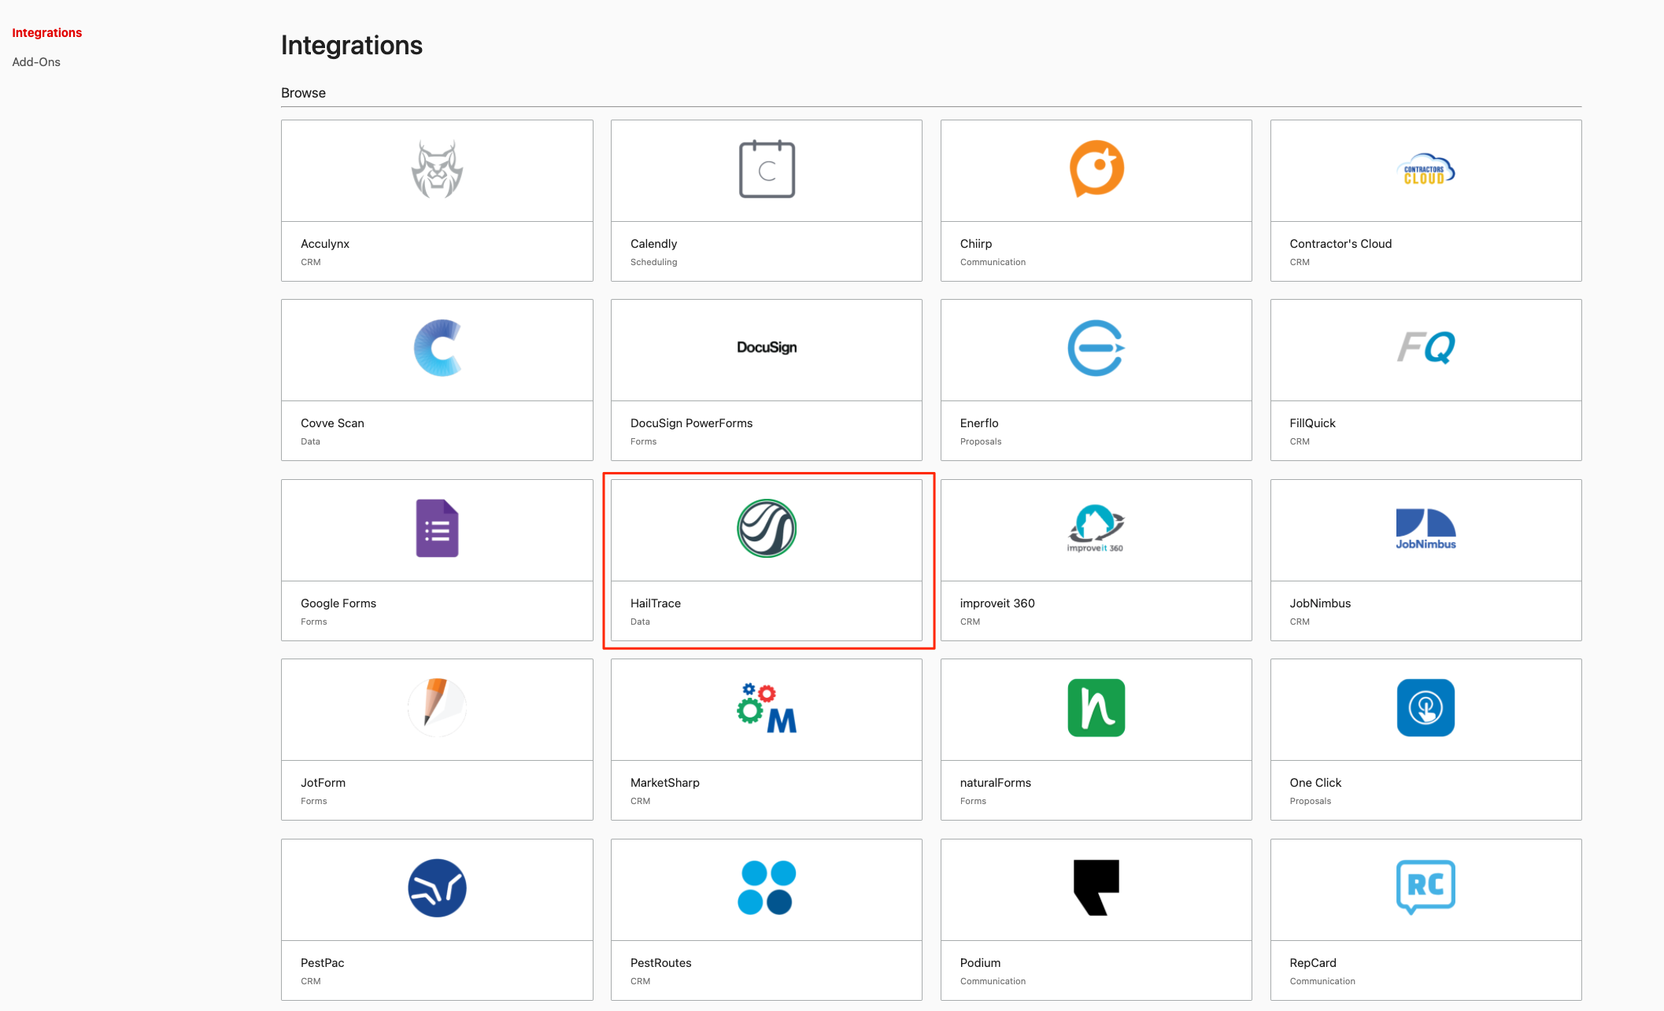The height and width of the screenshot is (1011, 1664).
Task: Open the Contractor's Cloud title
Action: tap(1340, 243)
